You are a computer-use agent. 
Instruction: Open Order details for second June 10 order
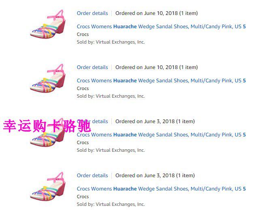(x=92, y=67)
